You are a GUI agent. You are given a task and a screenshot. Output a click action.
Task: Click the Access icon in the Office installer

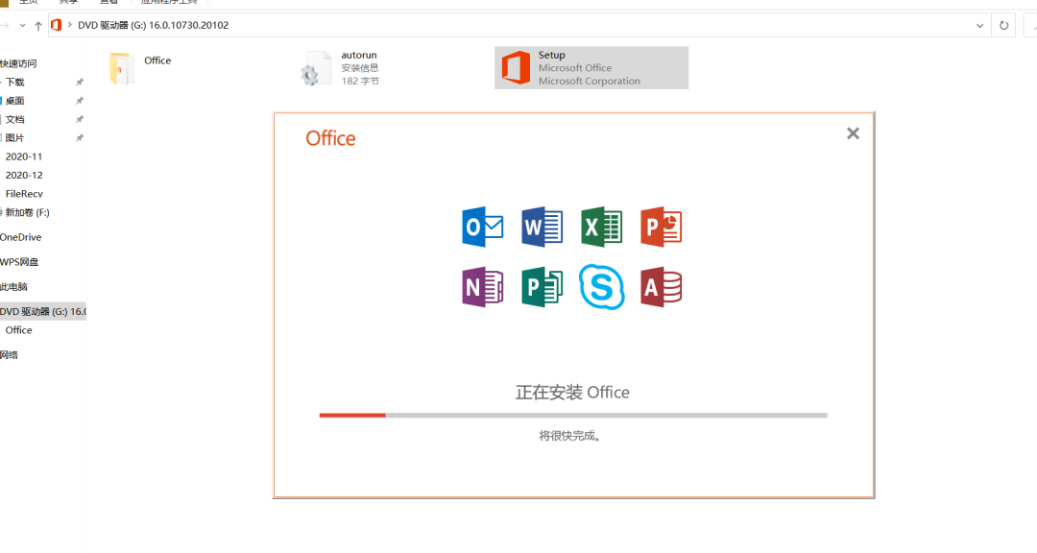(x=661, y=287)
